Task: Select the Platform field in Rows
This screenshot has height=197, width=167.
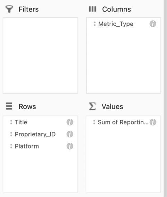Action: pos(27,146)
